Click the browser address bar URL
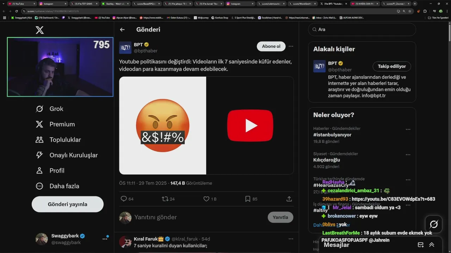Viewport: 451px width, 253px height. click(53, 11)
